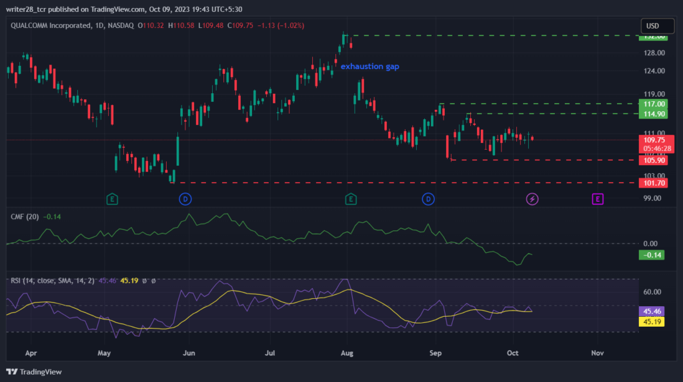Click the closing price C109.75 in legend
The height and width of the screenshot is (382, 683).
[x=240, y=26]
